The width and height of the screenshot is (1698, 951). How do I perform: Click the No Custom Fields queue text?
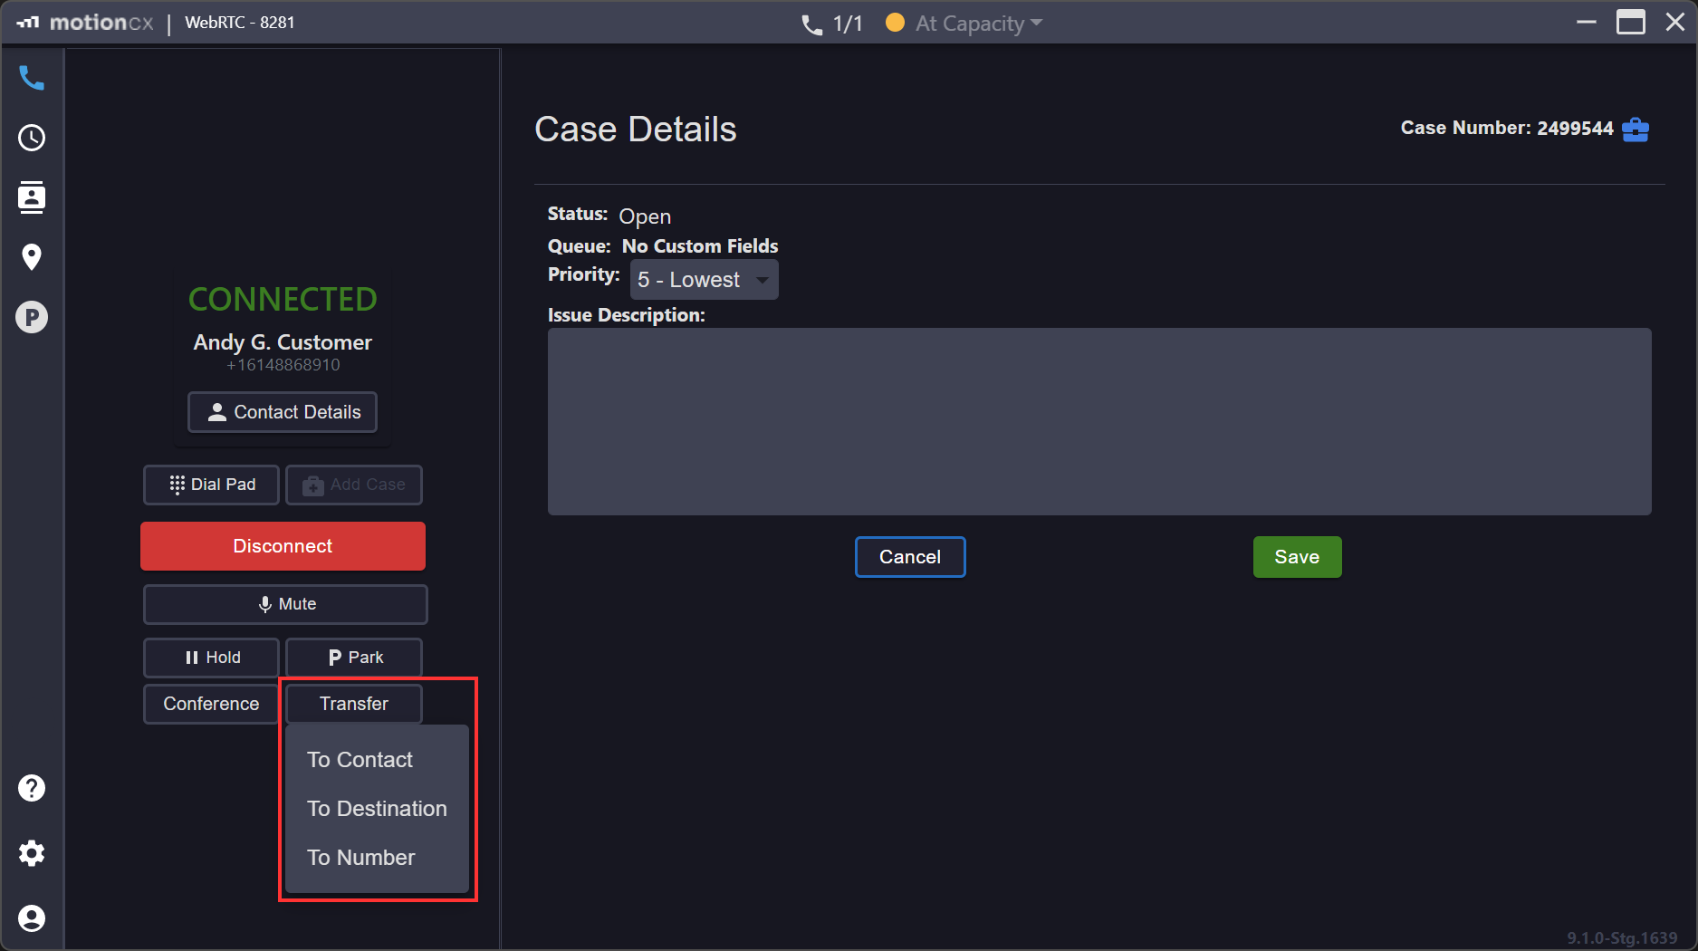coord(700,246)
